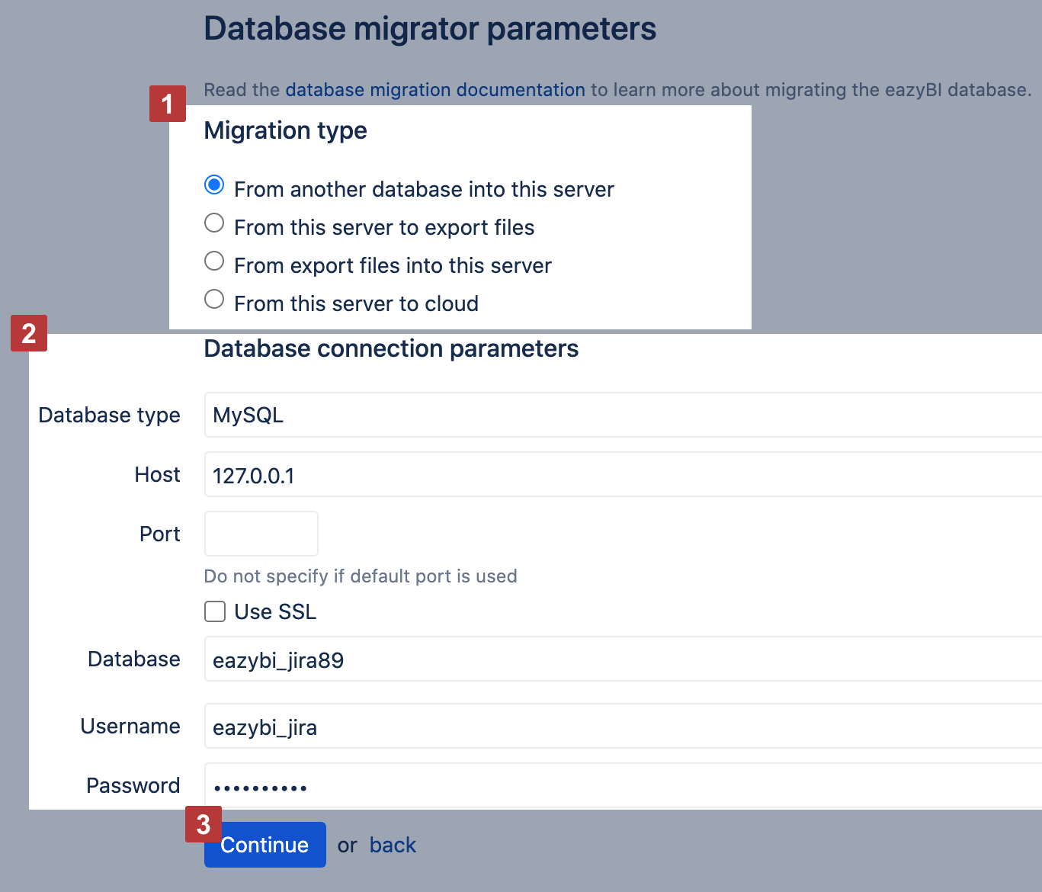Open the Database type dropdown showing MySQL

coord(622,416)
